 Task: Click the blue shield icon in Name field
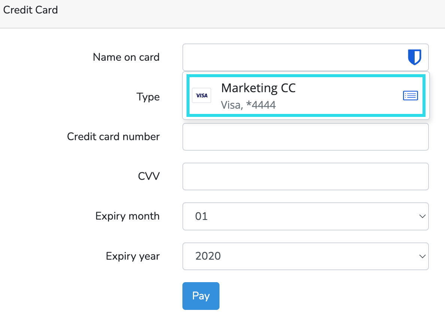click(x=415, y=57)
